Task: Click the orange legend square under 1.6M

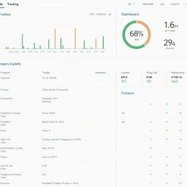Action: coord(166,31)
